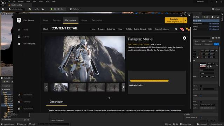224x126 pixels.
Task: Open the Build menu
Action: [34, 1]
